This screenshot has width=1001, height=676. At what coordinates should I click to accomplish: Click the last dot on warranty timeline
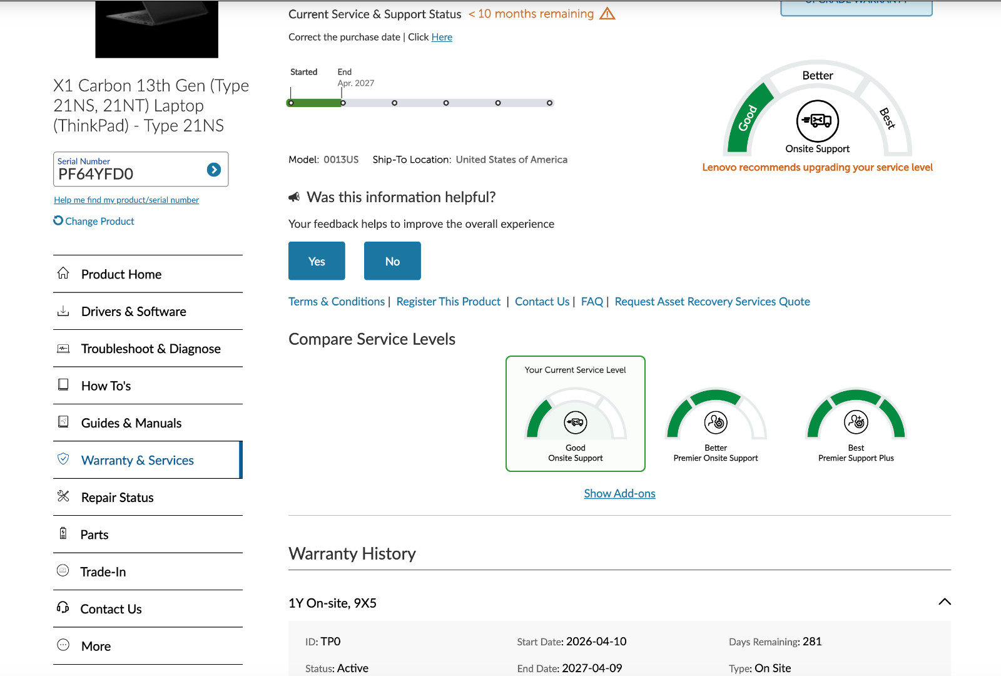549,103
